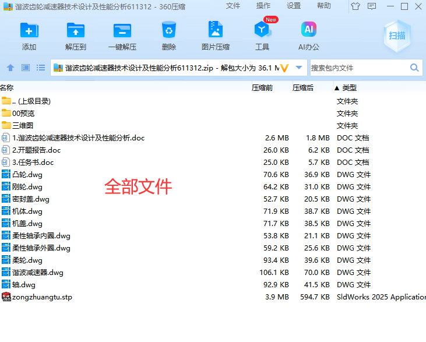Viewport: 426px width, 342px height.
Task: Open the 文件 menu
Action: 233,6
